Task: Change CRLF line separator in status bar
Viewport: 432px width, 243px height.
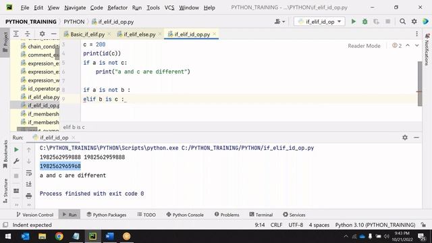Action: [276, 225]
